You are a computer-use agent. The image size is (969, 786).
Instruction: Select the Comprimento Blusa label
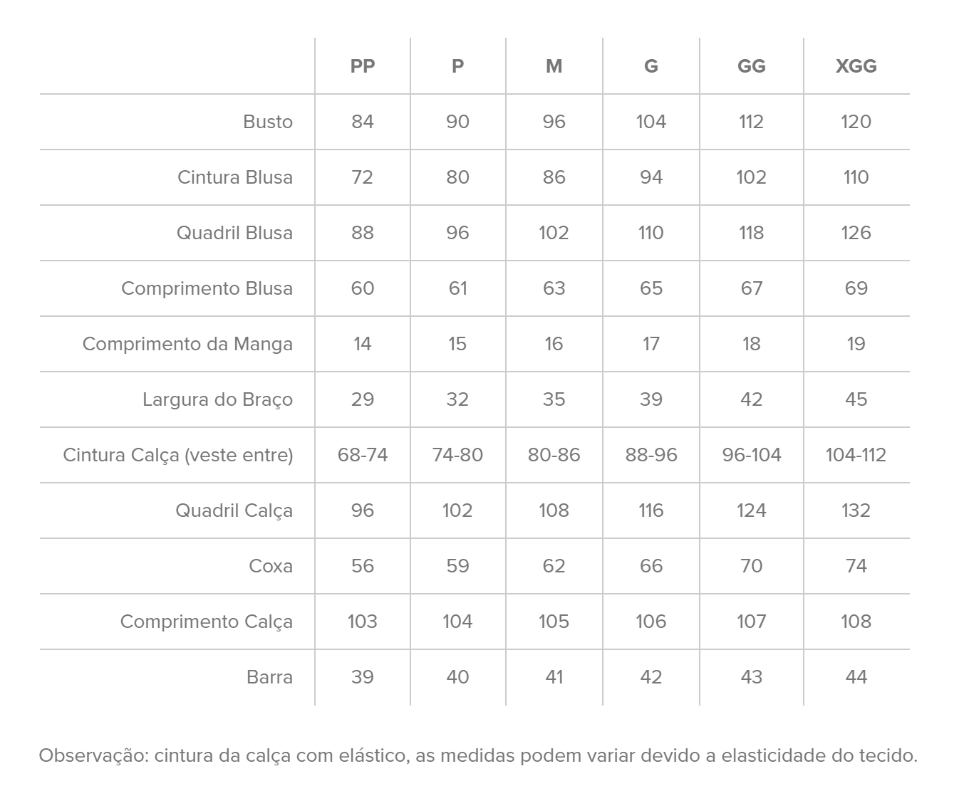[207, 288]
